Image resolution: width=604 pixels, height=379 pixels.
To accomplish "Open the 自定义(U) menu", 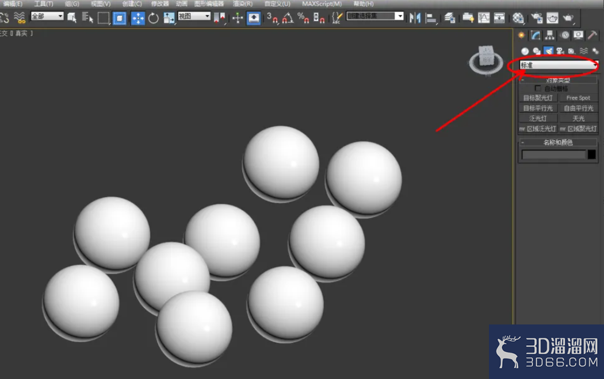I will [x=277, y=4].
